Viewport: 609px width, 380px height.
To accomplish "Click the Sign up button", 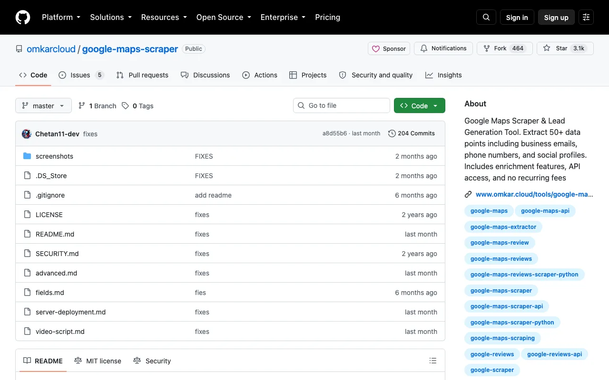I will (x=556, y=17).
